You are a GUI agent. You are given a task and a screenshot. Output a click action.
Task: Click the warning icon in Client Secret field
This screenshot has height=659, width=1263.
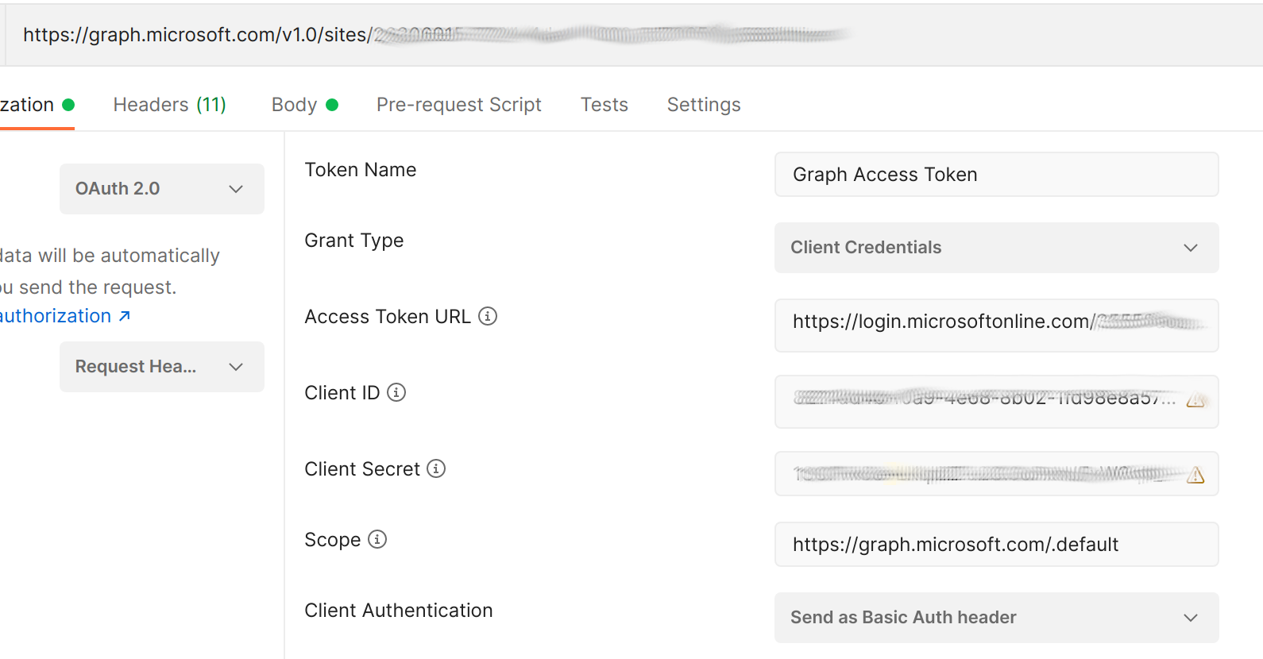[1195, 476]
